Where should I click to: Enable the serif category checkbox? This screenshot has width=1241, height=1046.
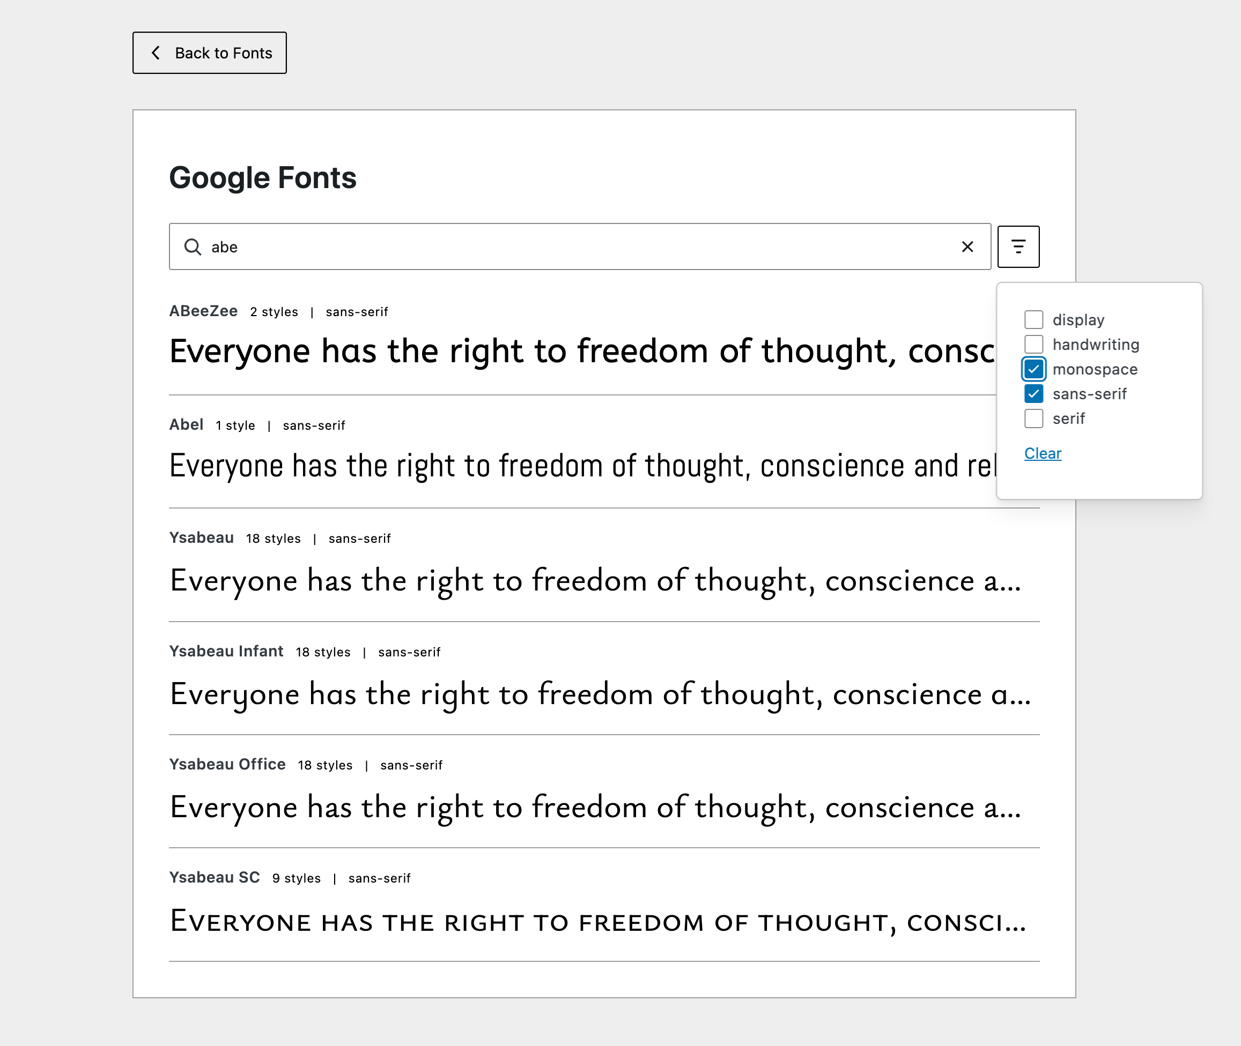(x=1034, y=419)
